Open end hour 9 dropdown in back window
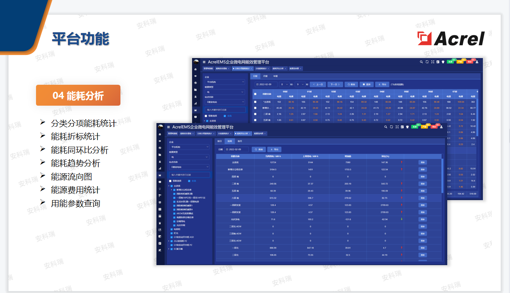 300,84
